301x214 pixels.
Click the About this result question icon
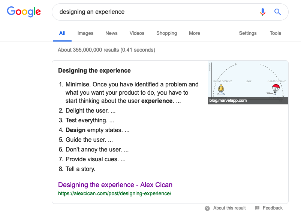(207, 208)
